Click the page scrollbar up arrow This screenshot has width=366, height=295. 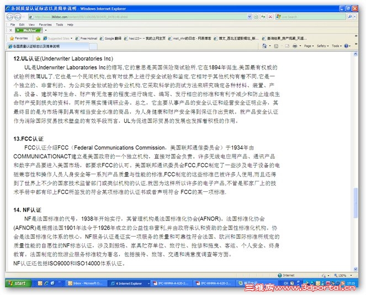click(356, 54)
